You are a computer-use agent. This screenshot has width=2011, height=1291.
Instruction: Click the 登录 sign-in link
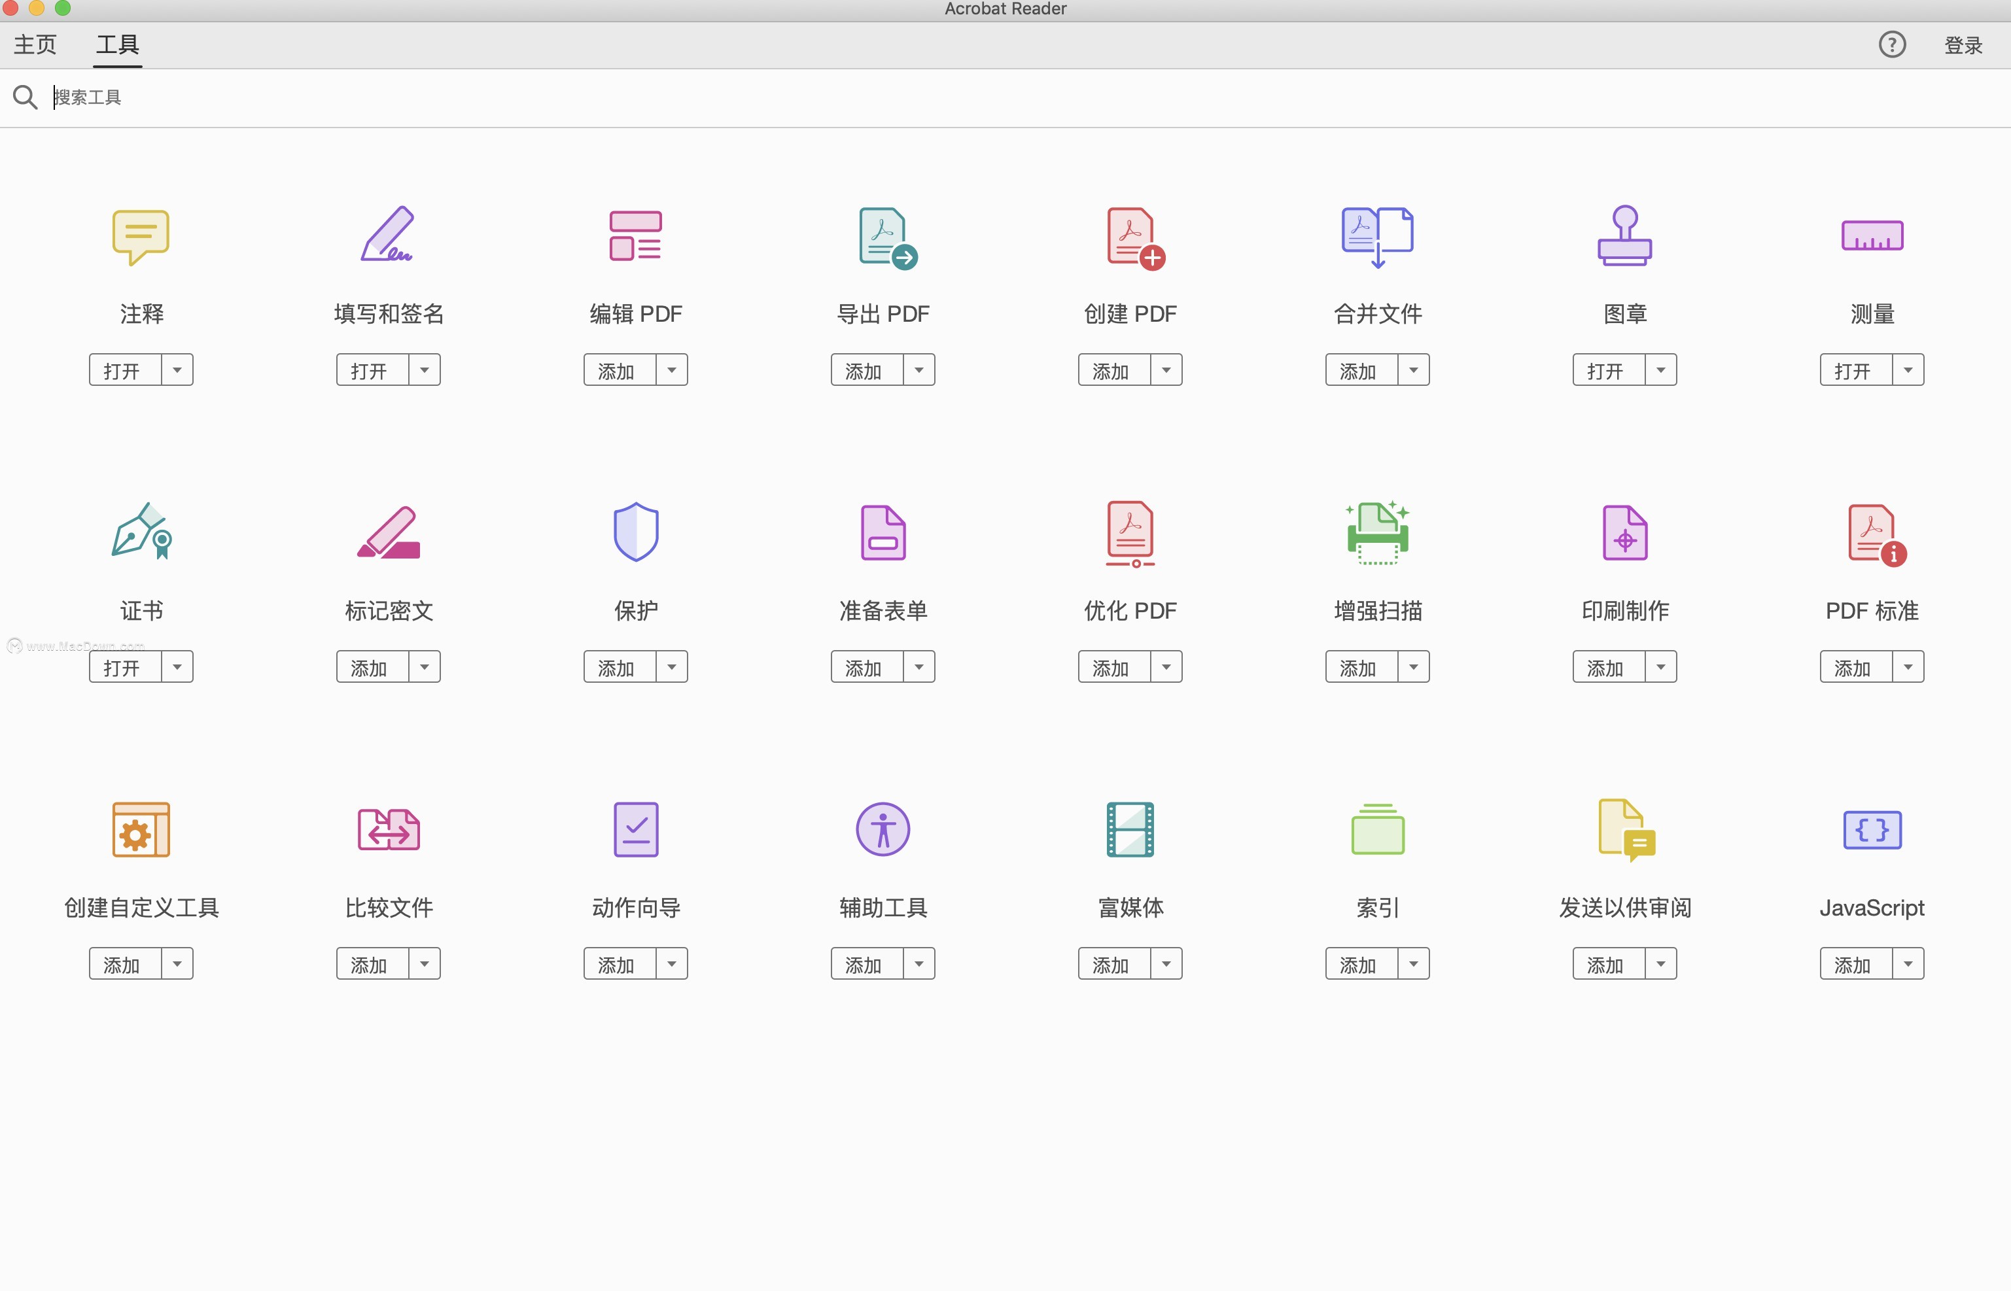1963,45
